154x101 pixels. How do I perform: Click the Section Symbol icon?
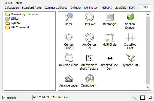coord(130,17)
